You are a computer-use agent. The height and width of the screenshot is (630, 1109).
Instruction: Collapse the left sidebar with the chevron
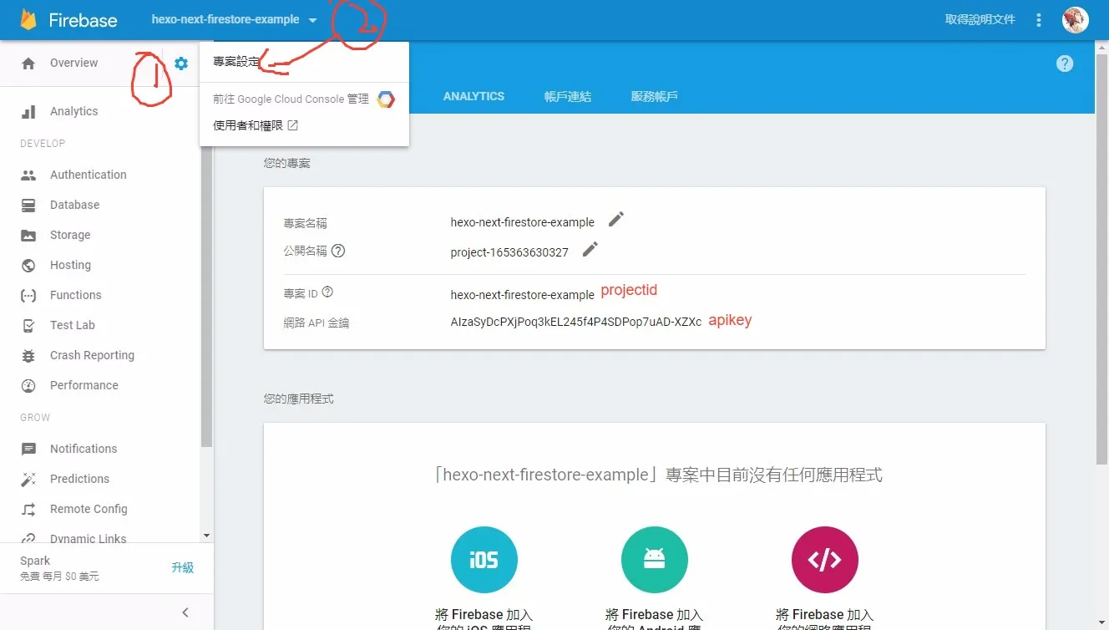[185, 612]
